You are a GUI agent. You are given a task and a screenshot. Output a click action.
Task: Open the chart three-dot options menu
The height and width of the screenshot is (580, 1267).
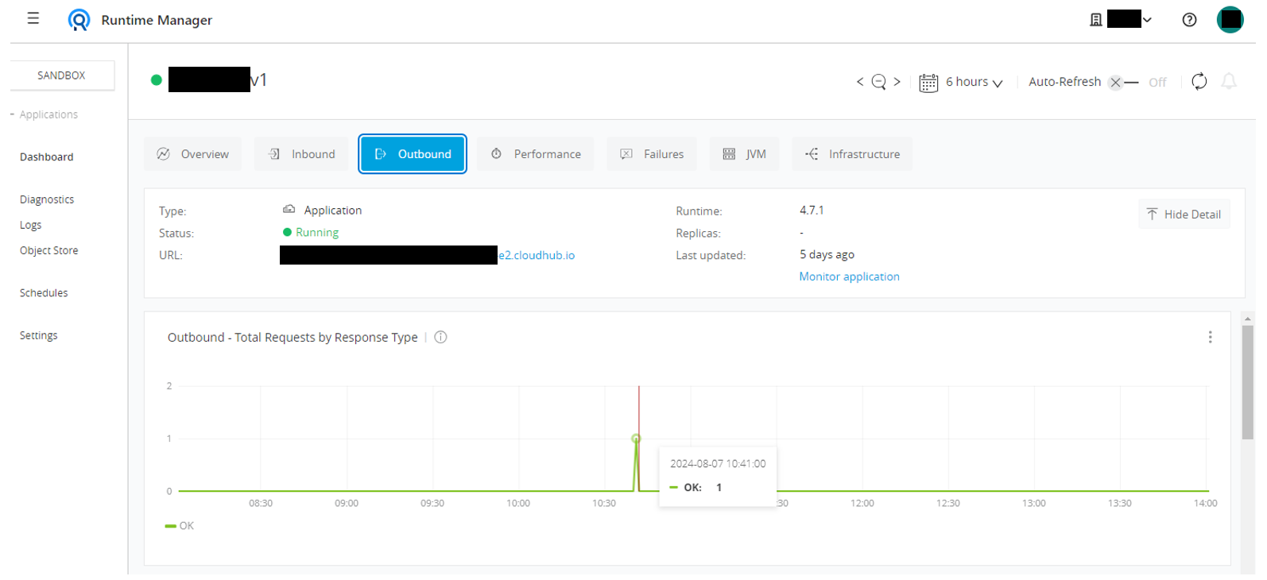pos(1210,338)
